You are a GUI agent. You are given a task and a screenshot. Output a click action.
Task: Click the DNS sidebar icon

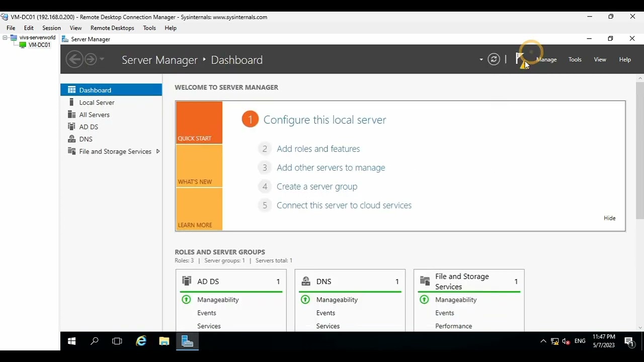tap(71, 139)
